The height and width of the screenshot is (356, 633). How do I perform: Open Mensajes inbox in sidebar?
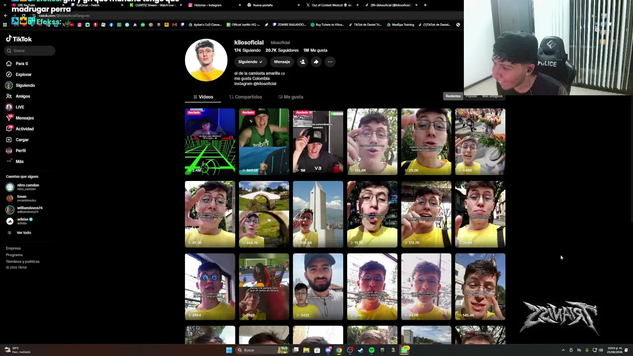coord(20,118)
